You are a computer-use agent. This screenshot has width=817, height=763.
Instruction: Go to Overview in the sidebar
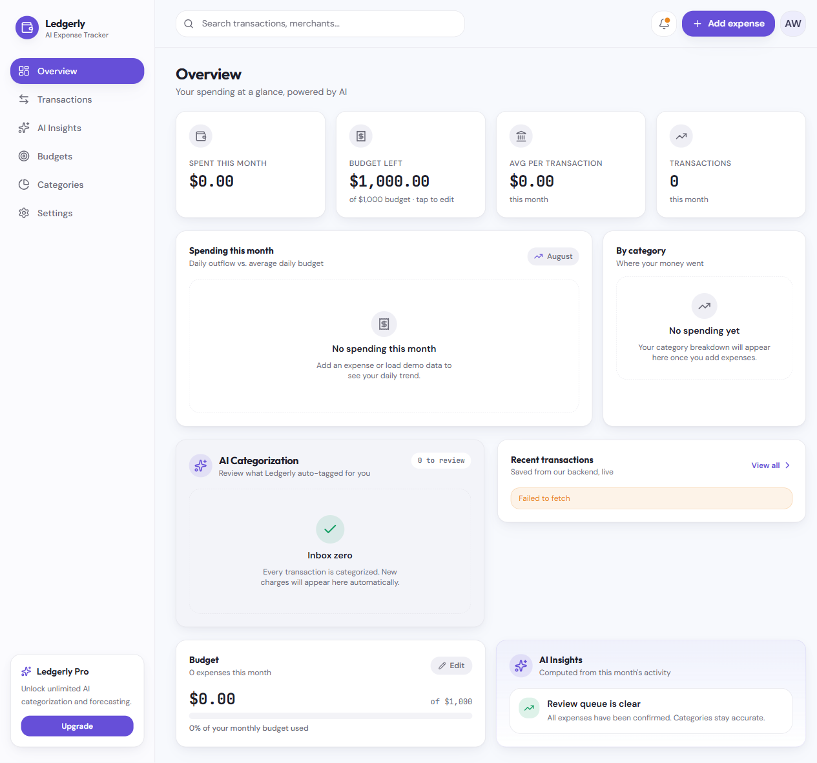tap(78, 71)
